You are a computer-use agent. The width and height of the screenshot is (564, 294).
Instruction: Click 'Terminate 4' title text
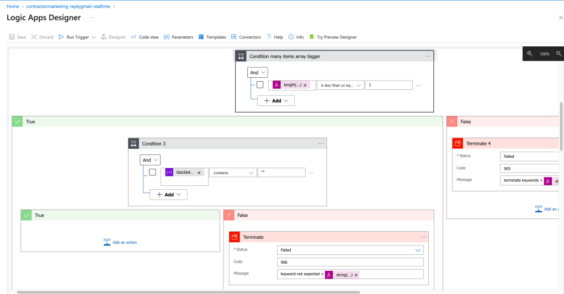tap(478, 144)
